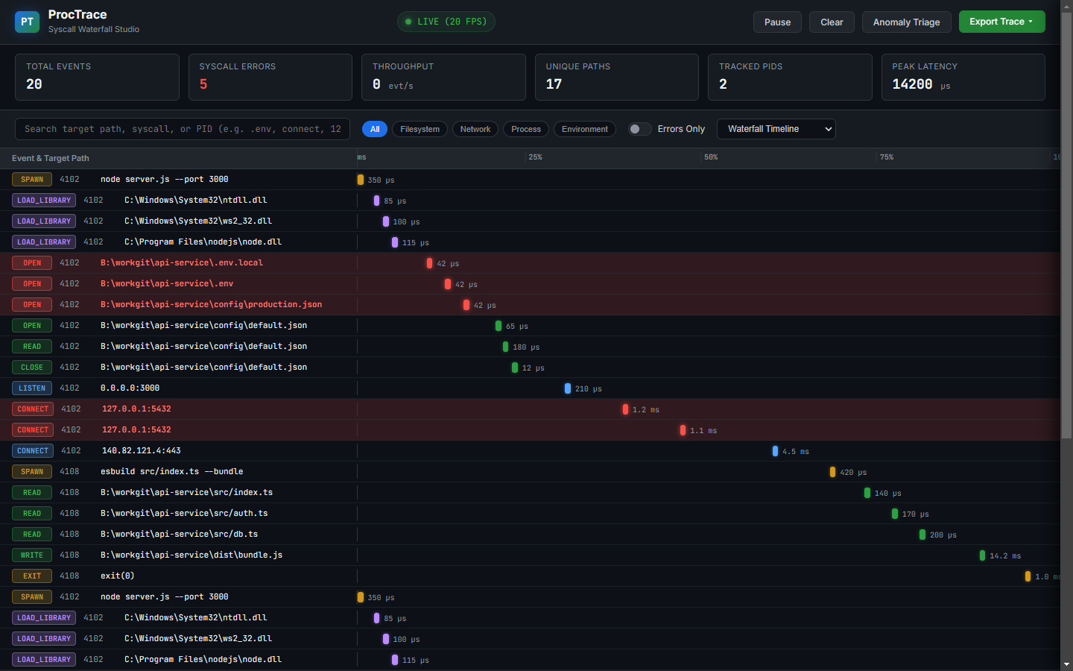Select the 210 µs LISTEN timeline bar

click(568, 388)
